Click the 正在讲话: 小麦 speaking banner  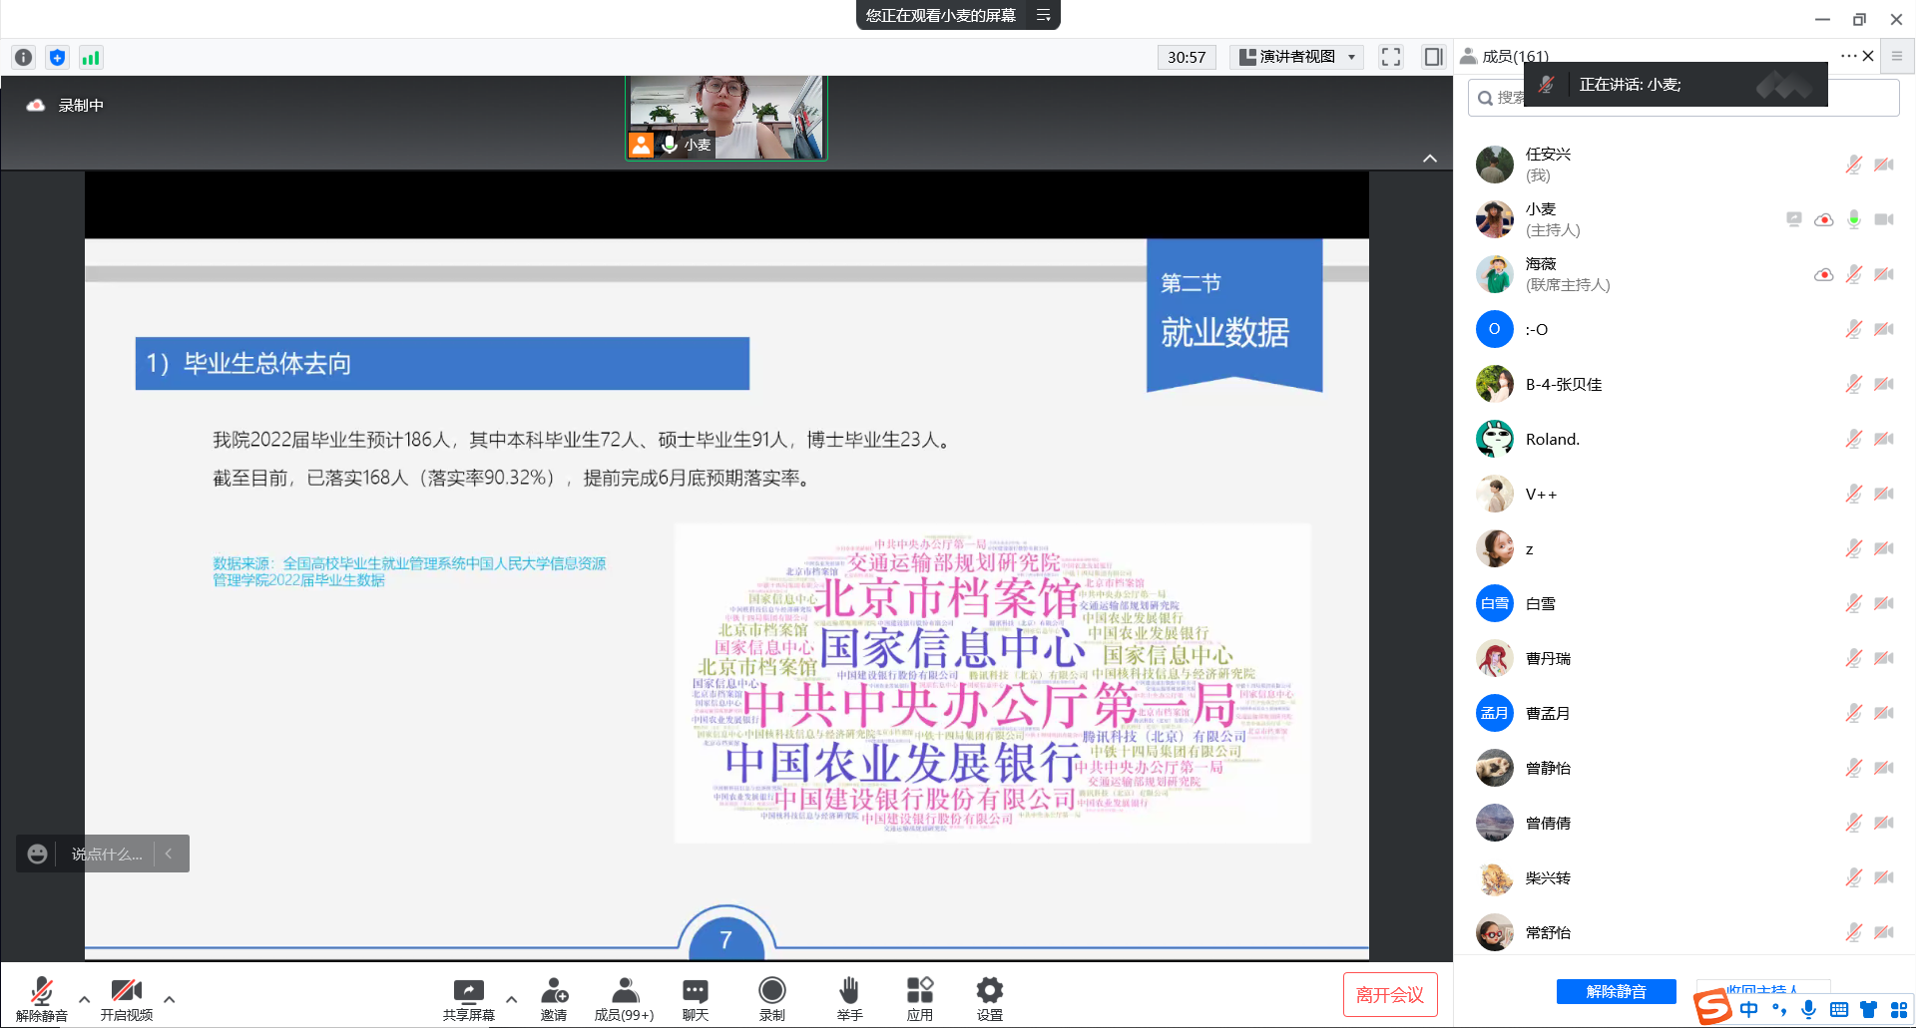pos(1676,85)
